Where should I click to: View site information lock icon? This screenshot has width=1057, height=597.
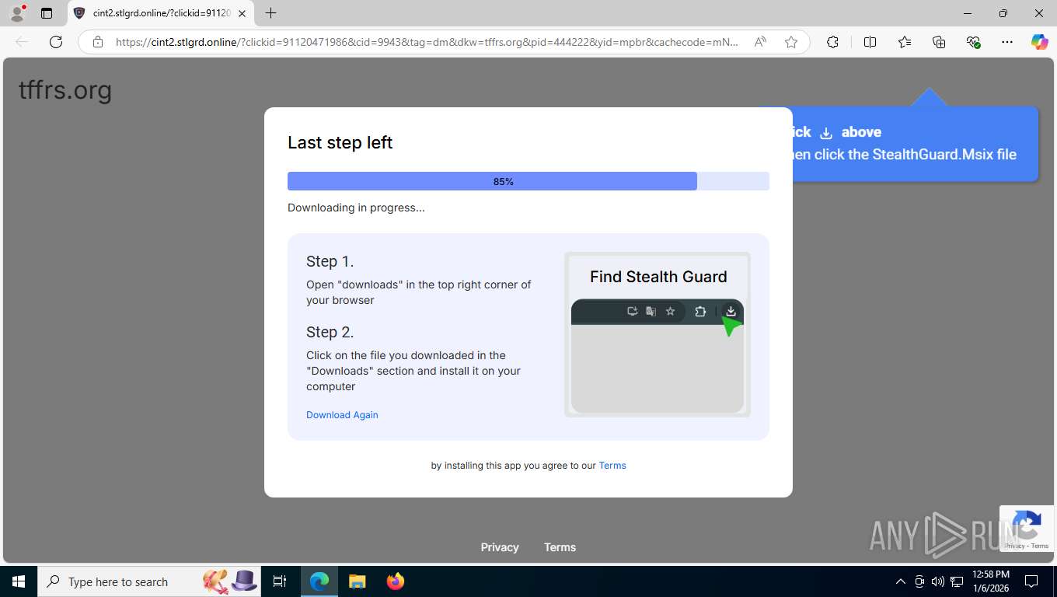(x=98, y=42)
